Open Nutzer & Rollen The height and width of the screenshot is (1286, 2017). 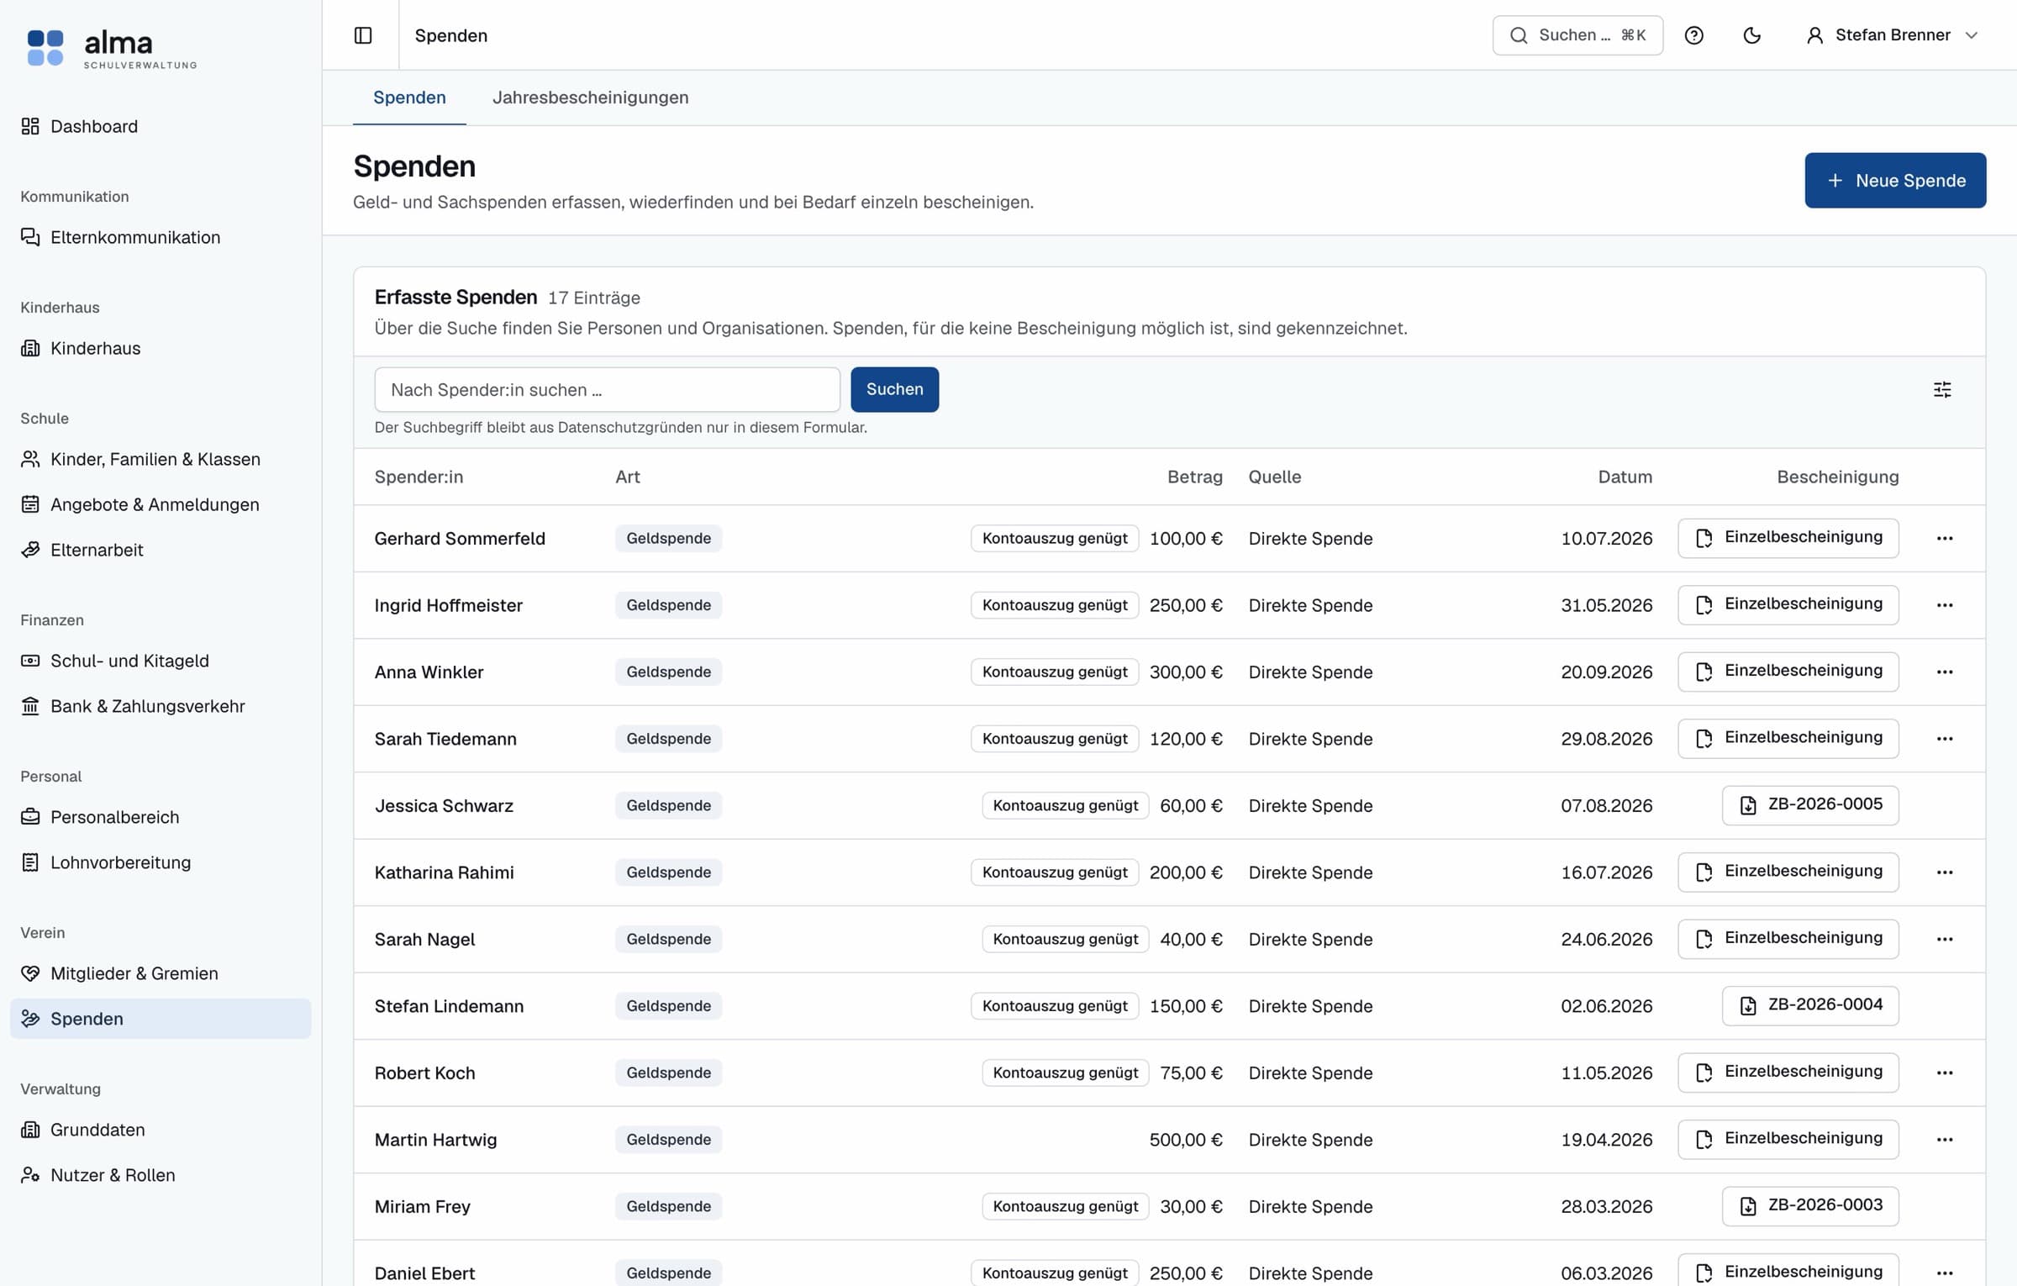161,1175
